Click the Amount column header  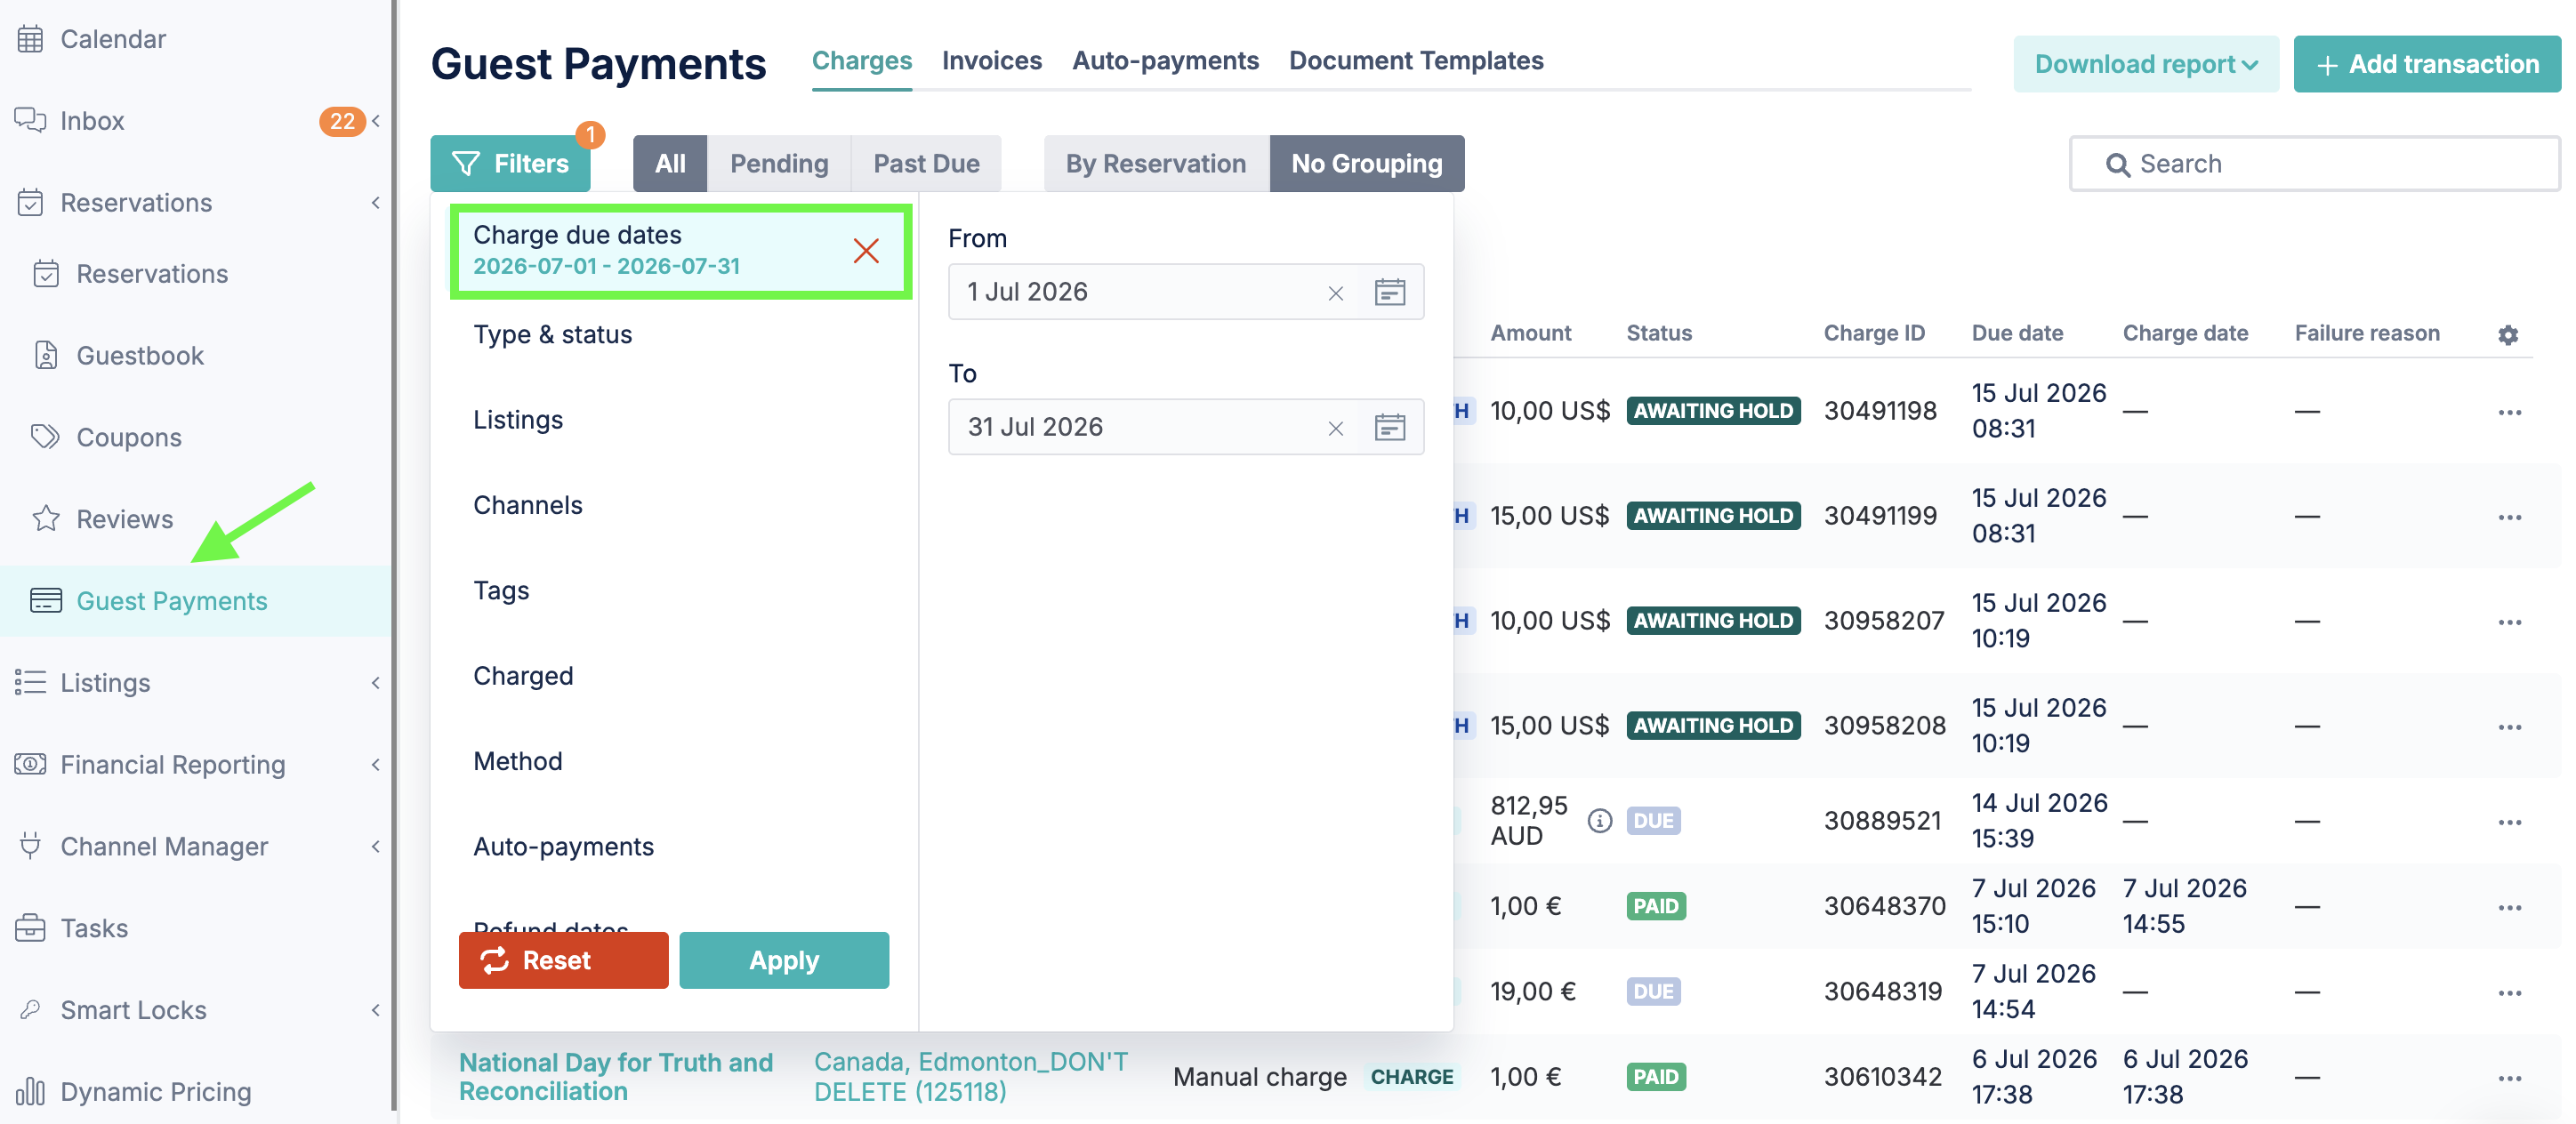pos(1529,333)
